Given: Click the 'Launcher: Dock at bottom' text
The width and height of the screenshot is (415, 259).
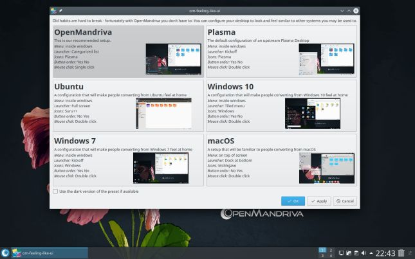Looking at the screenshot, I should click(230, 161).
